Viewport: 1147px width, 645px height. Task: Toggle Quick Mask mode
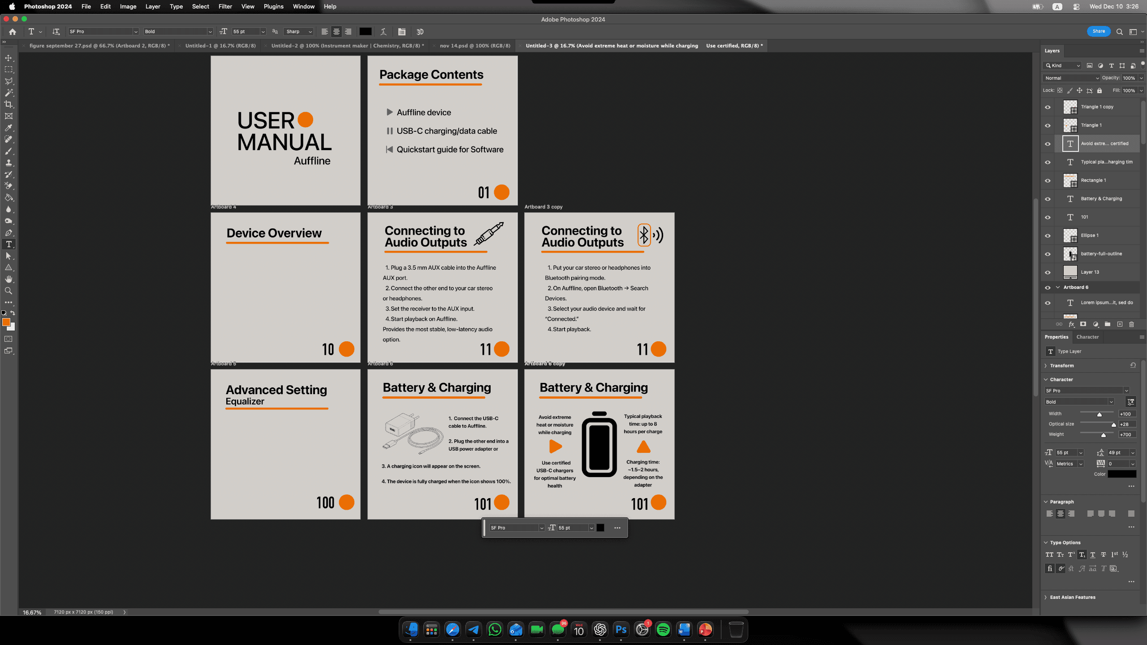pyautogui.click(x=9, y=339)
